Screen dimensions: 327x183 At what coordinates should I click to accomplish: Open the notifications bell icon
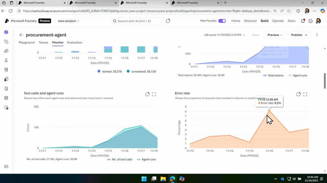click(x=303, y=21)
